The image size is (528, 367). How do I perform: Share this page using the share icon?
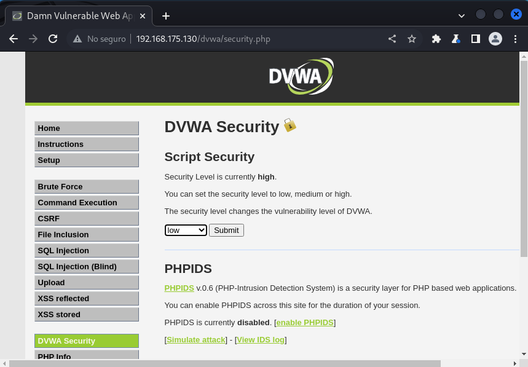click(x=392, y=39)
